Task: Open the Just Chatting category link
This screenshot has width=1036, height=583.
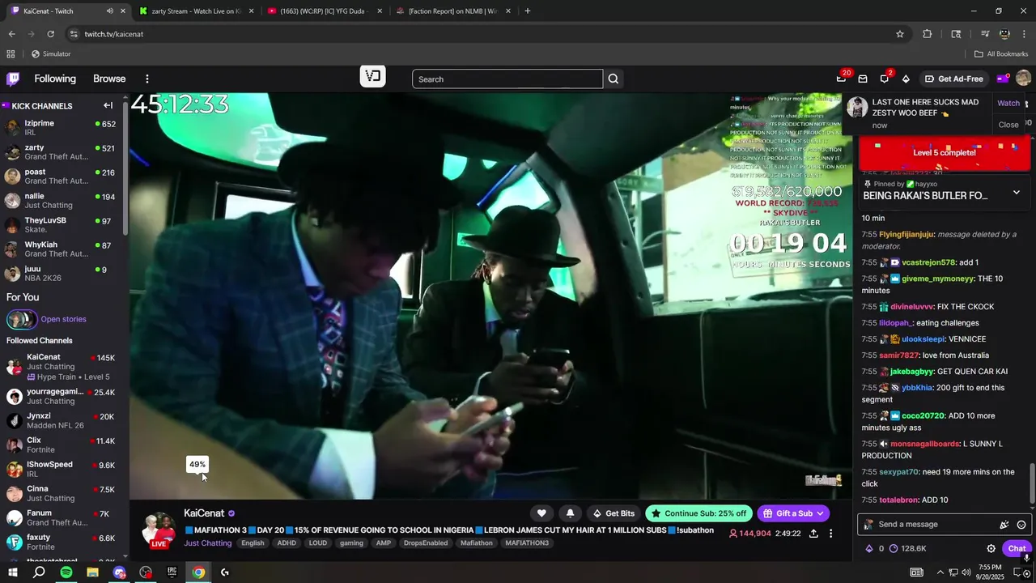Action: (x=207, y=543)
